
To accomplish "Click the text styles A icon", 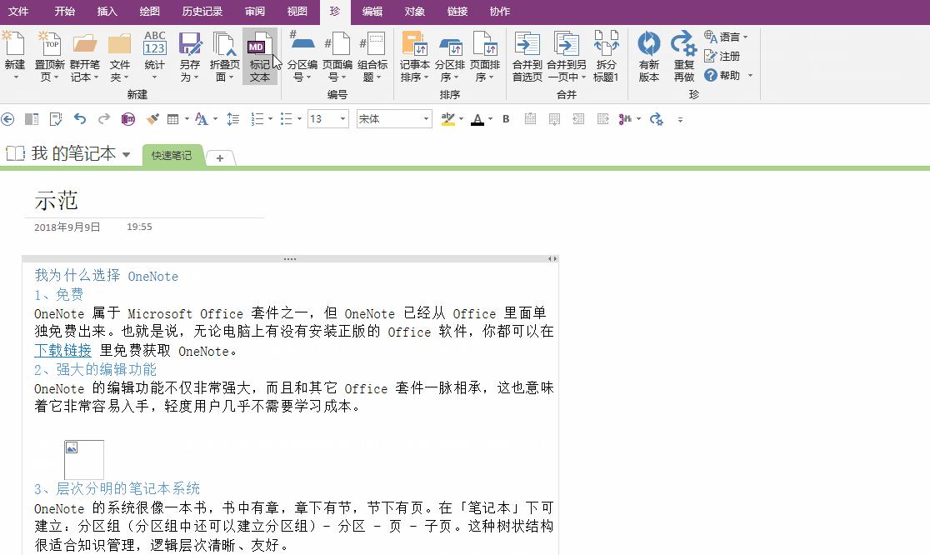I will [202, 119].
